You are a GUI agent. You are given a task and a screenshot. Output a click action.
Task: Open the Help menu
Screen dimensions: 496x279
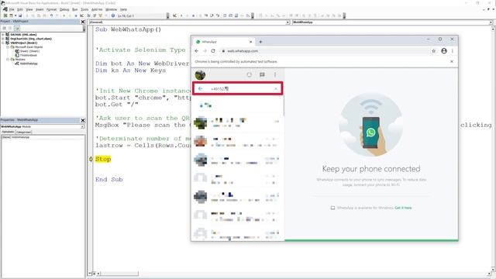124,9
